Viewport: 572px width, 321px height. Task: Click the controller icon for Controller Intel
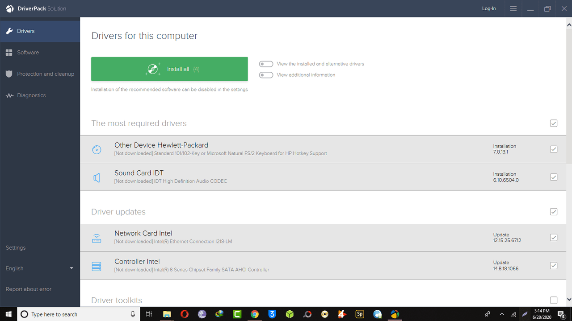click(97, 266)
